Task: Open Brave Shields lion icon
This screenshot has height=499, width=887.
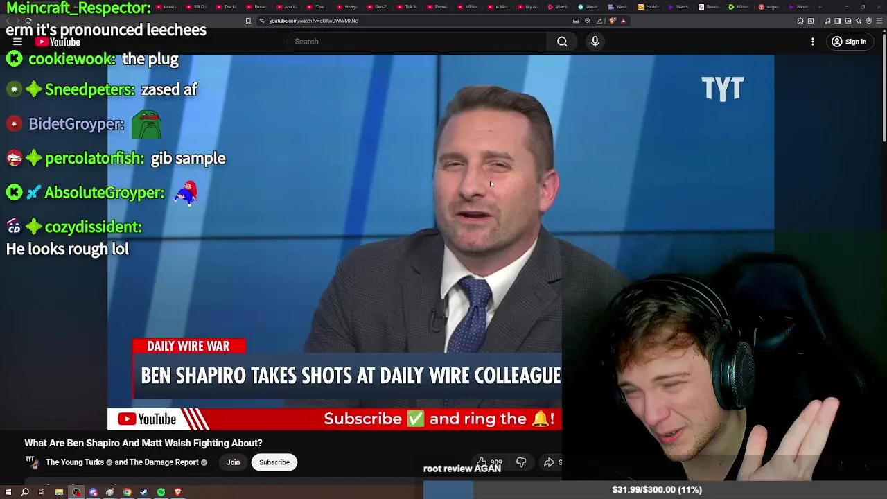Action: [612, 21]
